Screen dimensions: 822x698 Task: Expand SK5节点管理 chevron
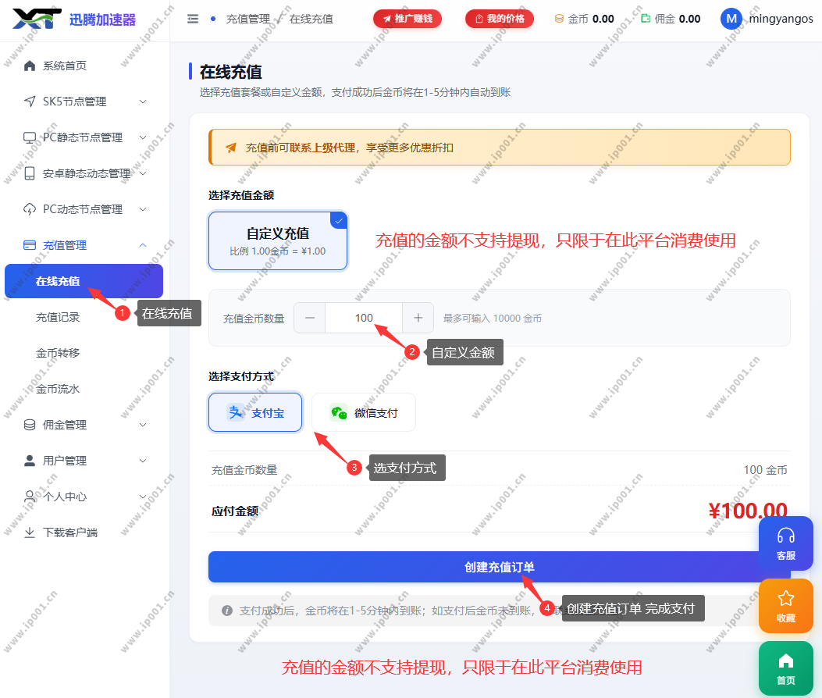coord(143,101)
